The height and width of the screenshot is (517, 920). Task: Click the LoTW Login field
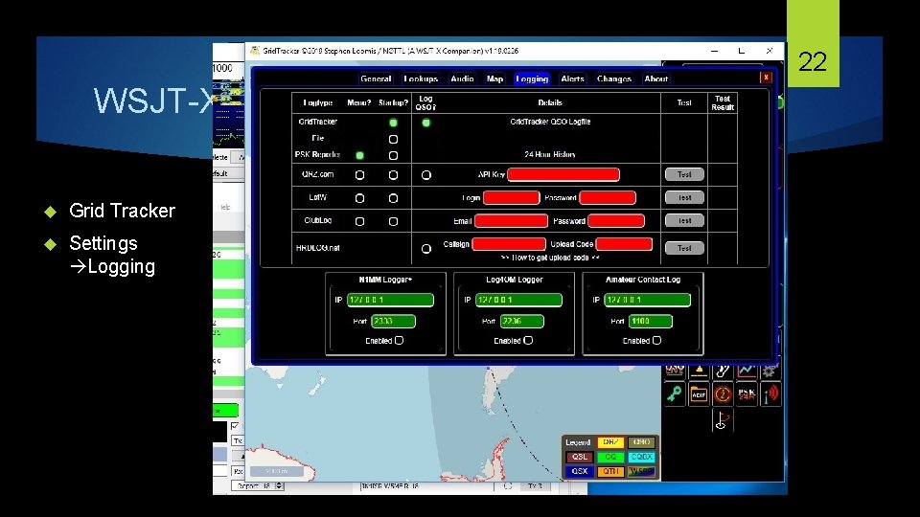click(511, 197)
